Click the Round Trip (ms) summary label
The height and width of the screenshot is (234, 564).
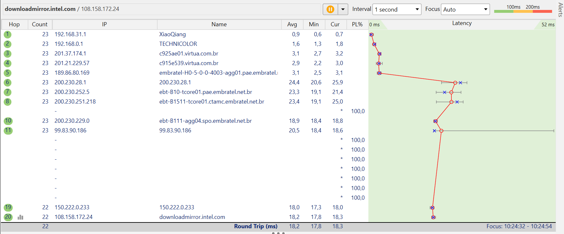pyautogui.click(x=256, y=226)
